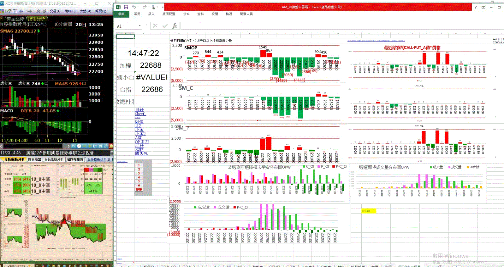Switch to the 檢視 (View) ribbon tab
This screenshot has width=504, height=267.
pyautogui.click(x=229, y=14)
